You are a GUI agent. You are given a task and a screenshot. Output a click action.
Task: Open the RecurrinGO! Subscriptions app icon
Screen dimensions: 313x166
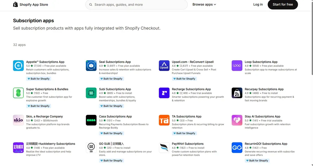[237, 148]
